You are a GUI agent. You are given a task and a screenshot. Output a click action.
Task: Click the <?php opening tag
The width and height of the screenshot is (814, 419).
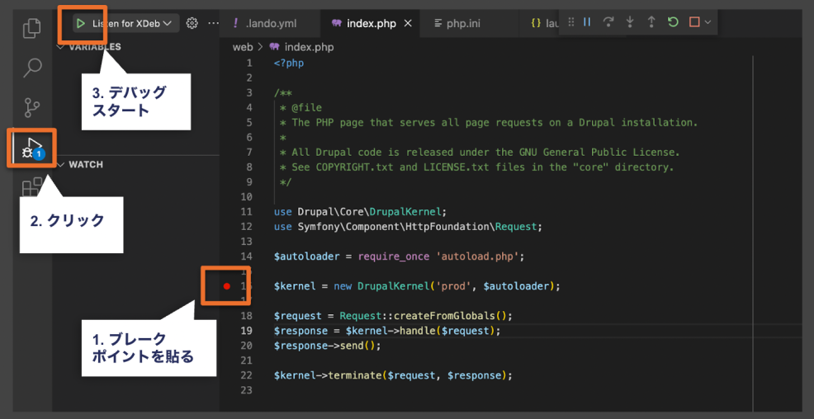pyautogui.click(x=289, y=64)
